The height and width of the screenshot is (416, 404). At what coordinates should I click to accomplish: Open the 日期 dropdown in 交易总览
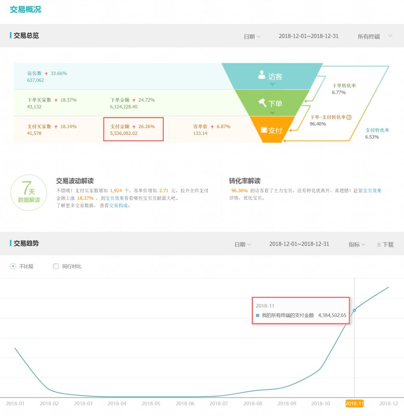click(x=252, y=36)
